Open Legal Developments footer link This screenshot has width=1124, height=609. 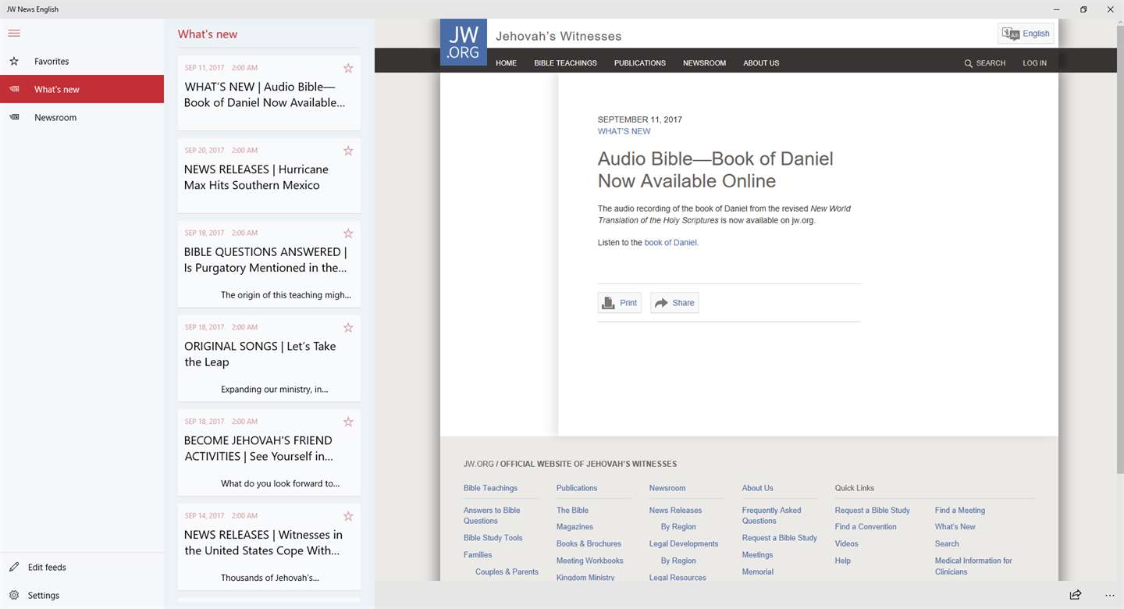[684, 544]
